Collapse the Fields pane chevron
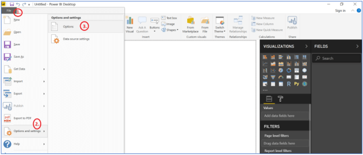This screenshot has width=363, height=155. click(357, 46)
